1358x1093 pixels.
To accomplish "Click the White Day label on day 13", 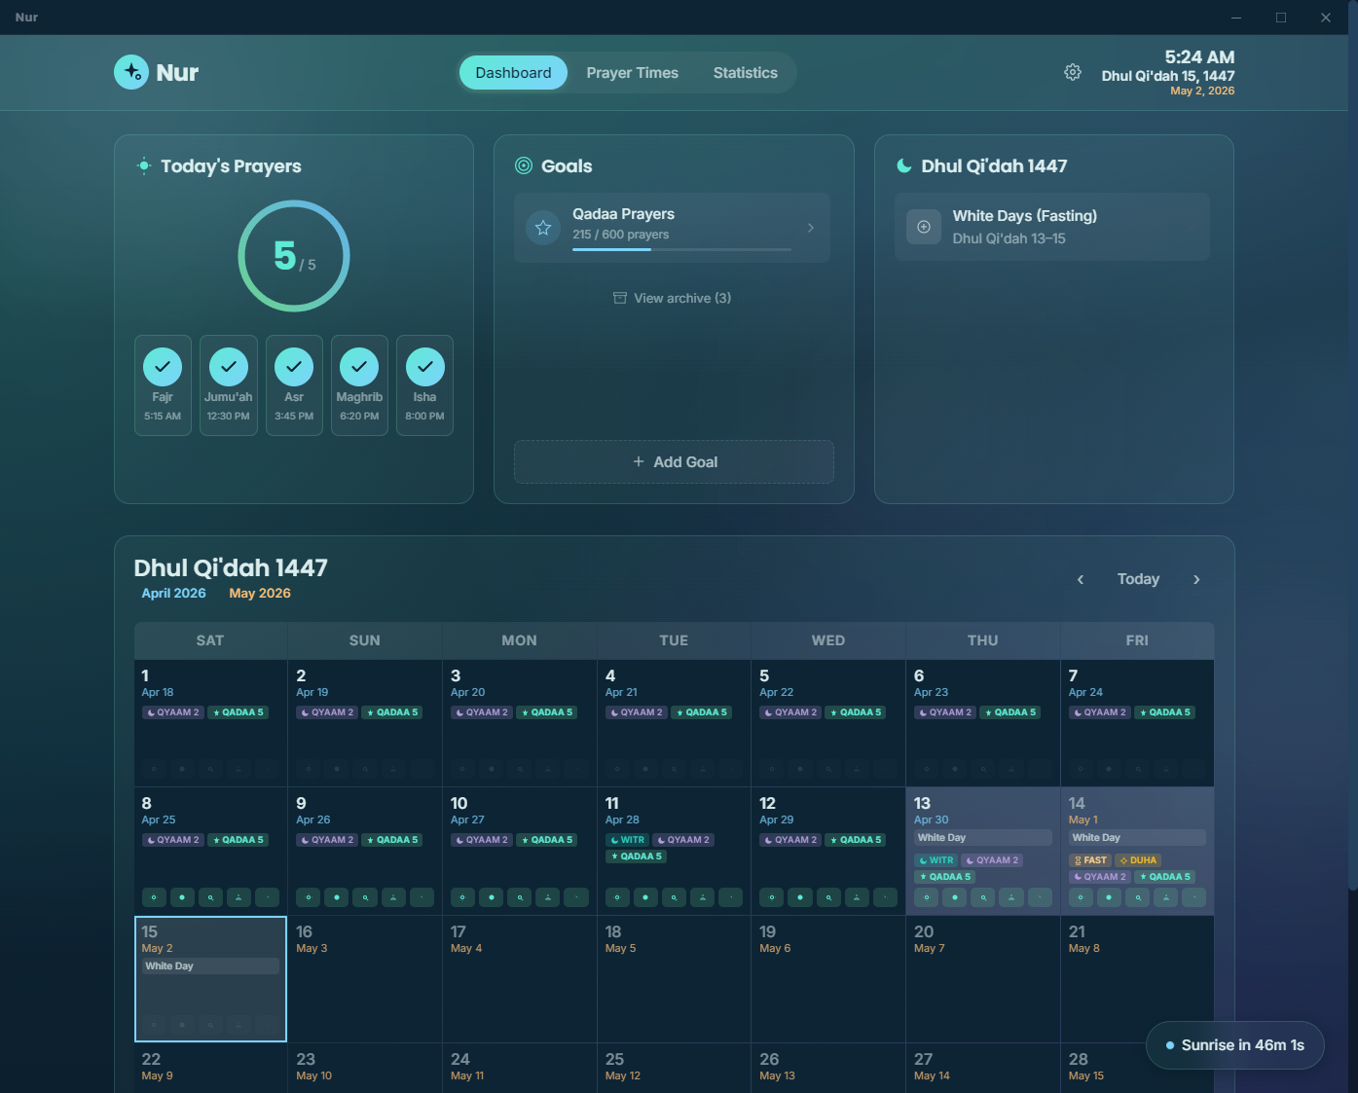I will (x=983, y=838).
